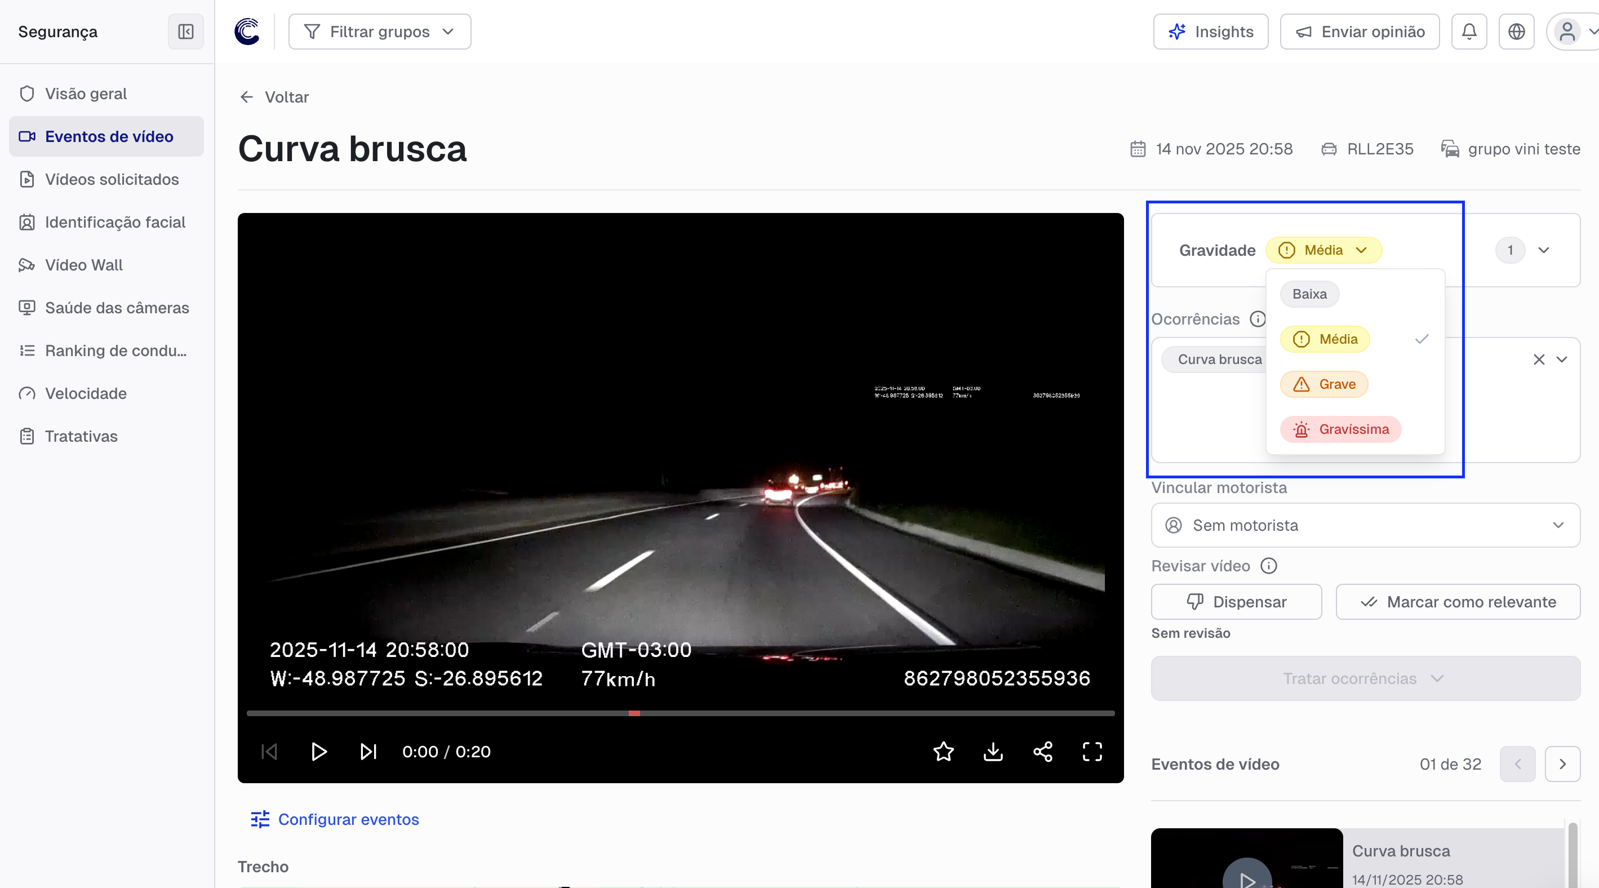Click Marcar como relevante button

1458,602
